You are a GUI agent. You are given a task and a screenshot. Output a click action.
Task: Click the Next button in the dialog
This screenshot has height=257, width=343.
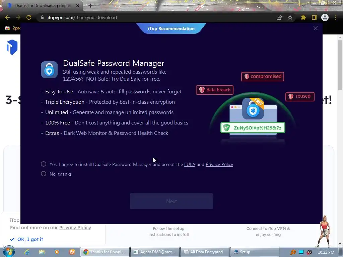pos(171,201)
